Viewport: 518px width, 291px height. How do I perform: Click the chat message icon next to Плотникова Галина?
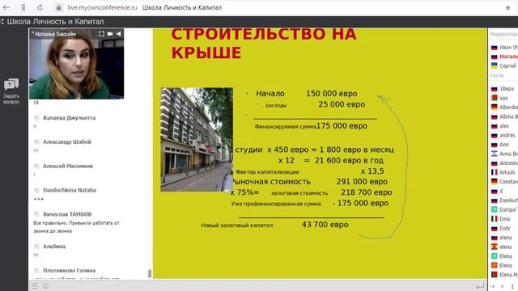(x=36, y=271)
